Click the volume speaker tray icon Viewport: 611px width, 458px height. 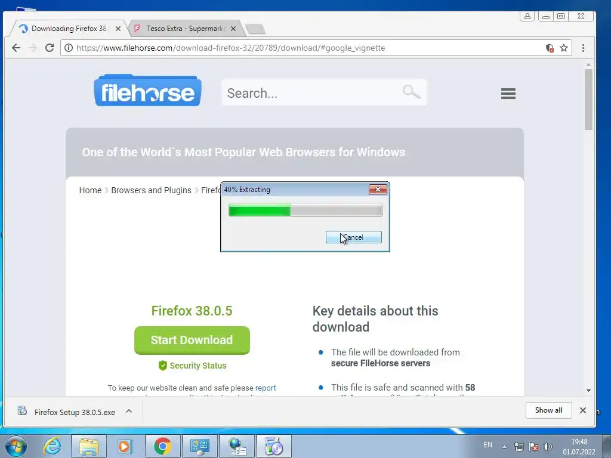(x=548, y=447)
